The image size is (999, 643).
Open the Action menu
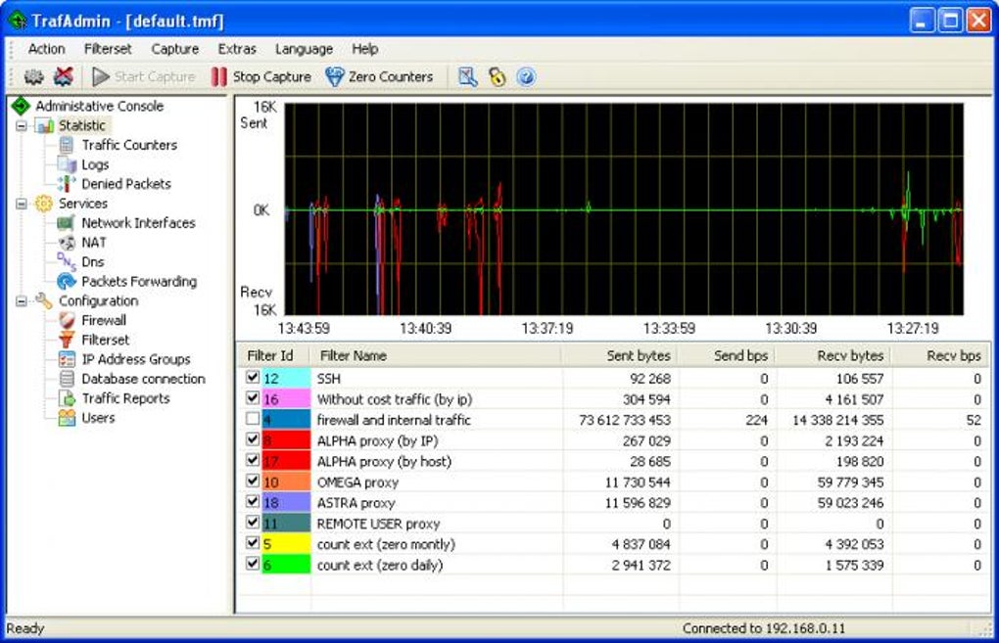pos(46,49)
